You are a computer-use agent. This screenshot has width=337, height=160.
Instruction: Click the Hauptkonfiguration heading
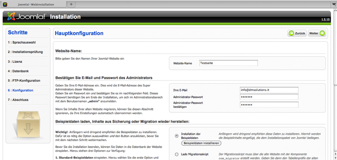coord(79,33)
